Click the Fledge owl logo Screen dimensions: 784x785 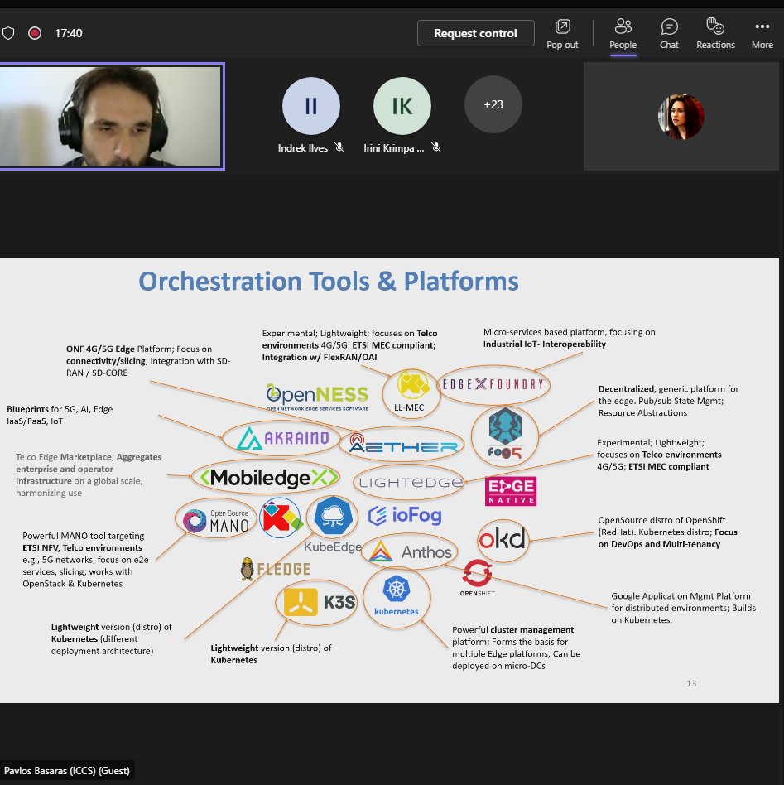point(276,569)
